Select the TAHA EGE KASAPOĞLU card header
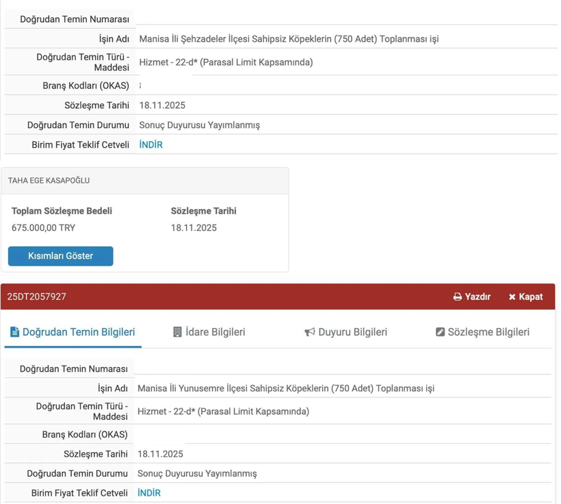Image resolution: width=561 pixels, height=504 pixels. pyautogui.click(x=49, y=181)
